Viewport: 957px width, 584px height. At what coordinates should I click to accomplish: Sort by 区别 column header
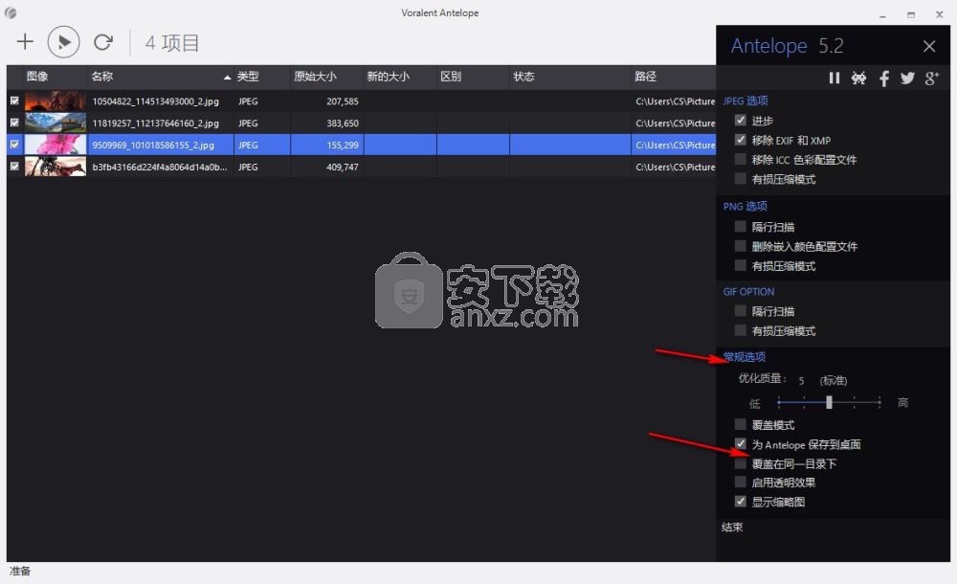(473, 77)
